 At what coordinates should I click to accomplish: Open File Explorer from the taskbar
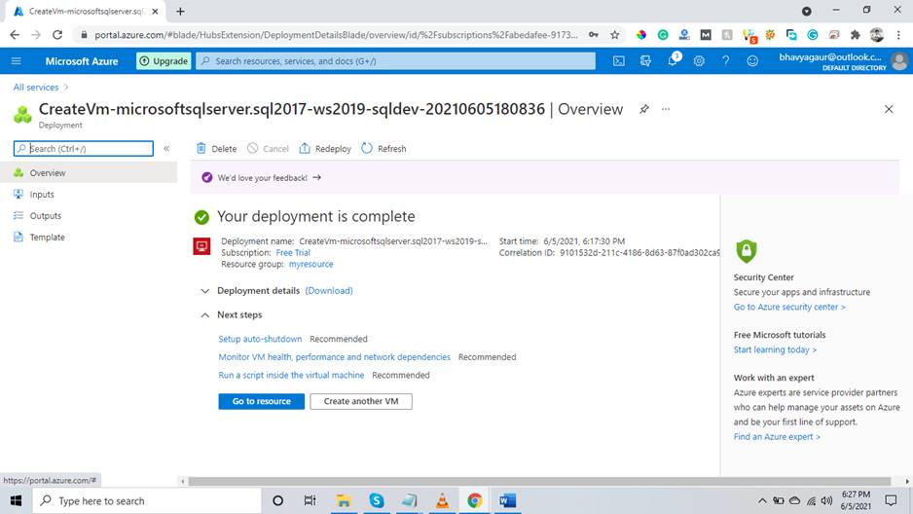click(344, 500)
